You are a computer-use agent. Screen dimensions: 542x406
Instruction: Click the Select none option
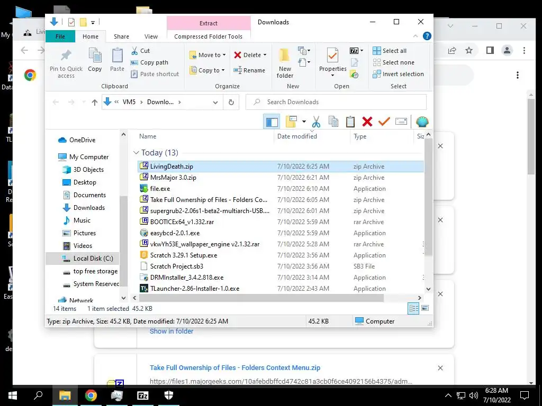(393, 62)
